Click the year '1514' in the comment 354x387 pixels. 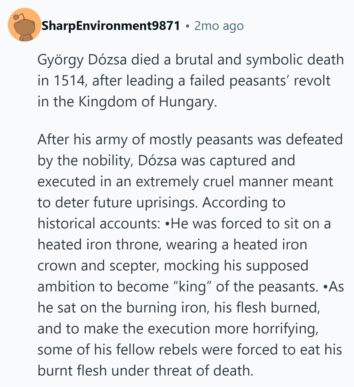68,81
